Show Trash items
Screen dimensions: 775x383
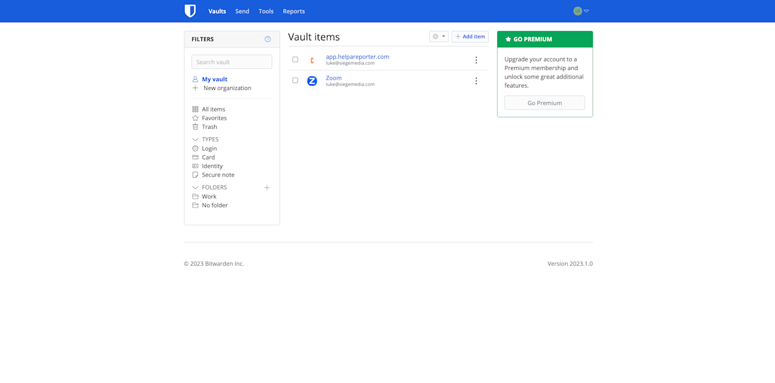click(209, 127)
